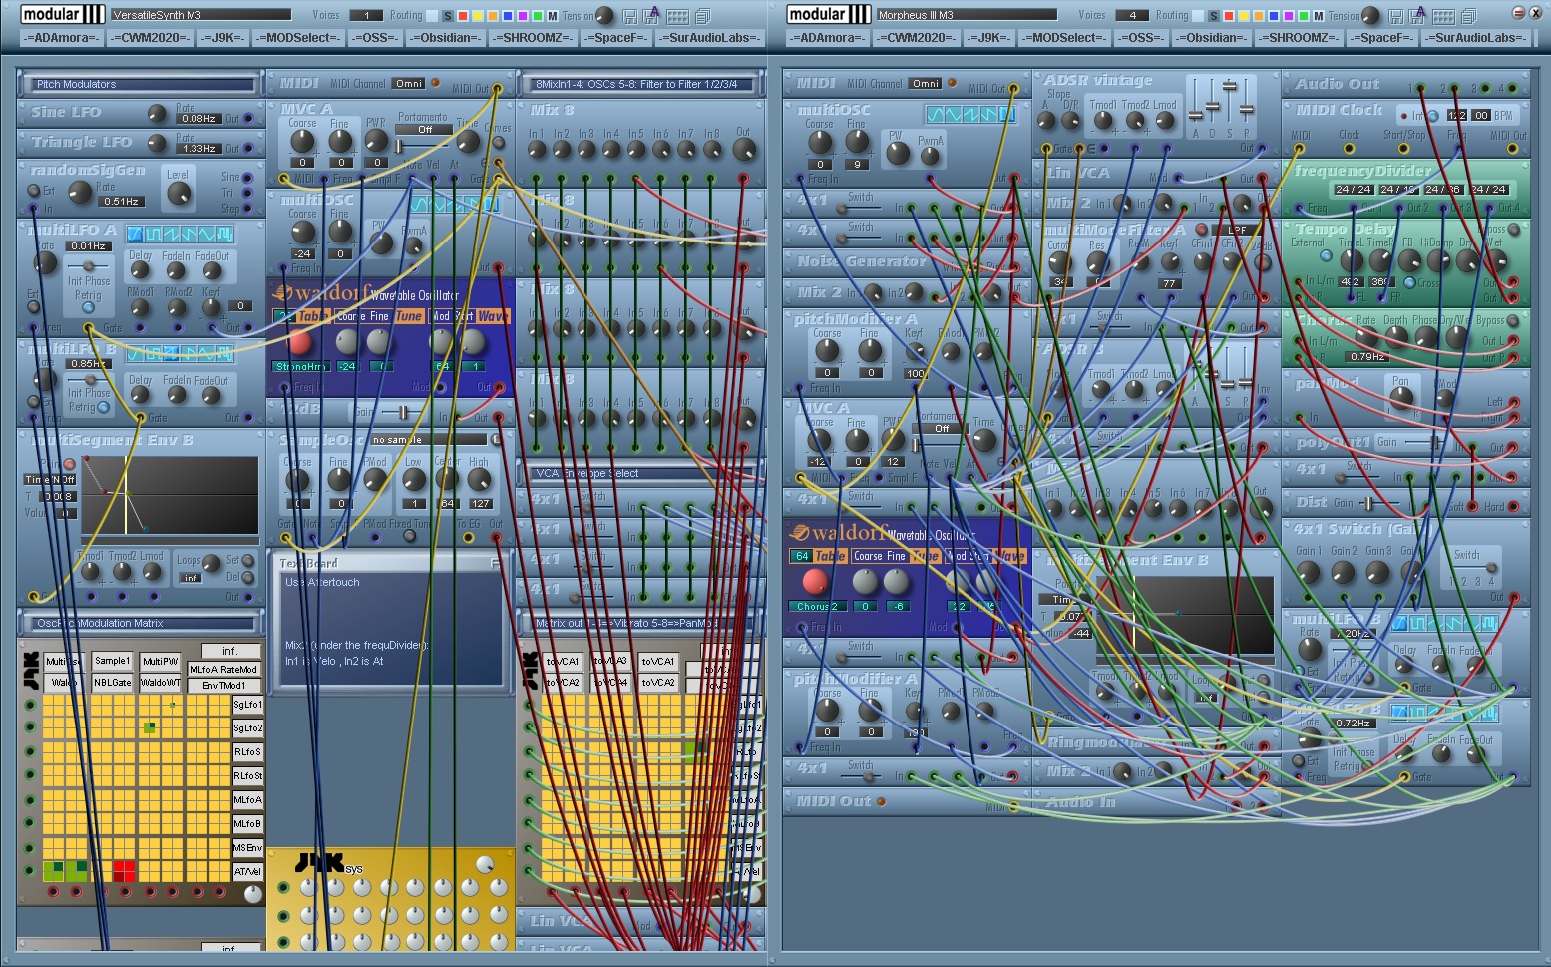Open -=MODSelect=- menu in Morpheus
Screen dimensions: 1551x967
1065,38
